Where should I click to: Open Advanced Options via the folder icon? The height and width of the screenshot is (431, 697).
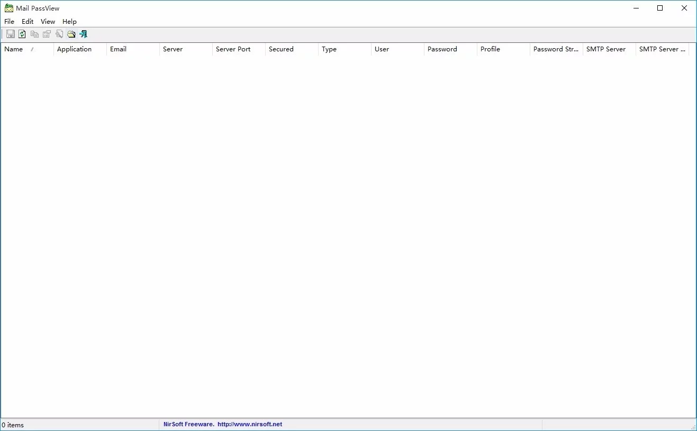71,34
